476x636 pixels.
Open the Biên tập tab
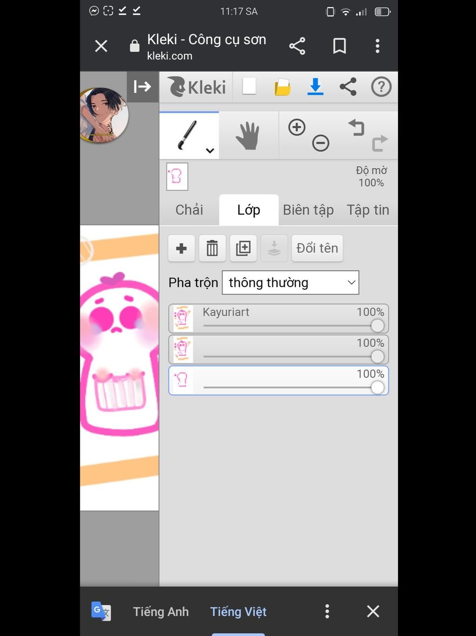point(308,210)
